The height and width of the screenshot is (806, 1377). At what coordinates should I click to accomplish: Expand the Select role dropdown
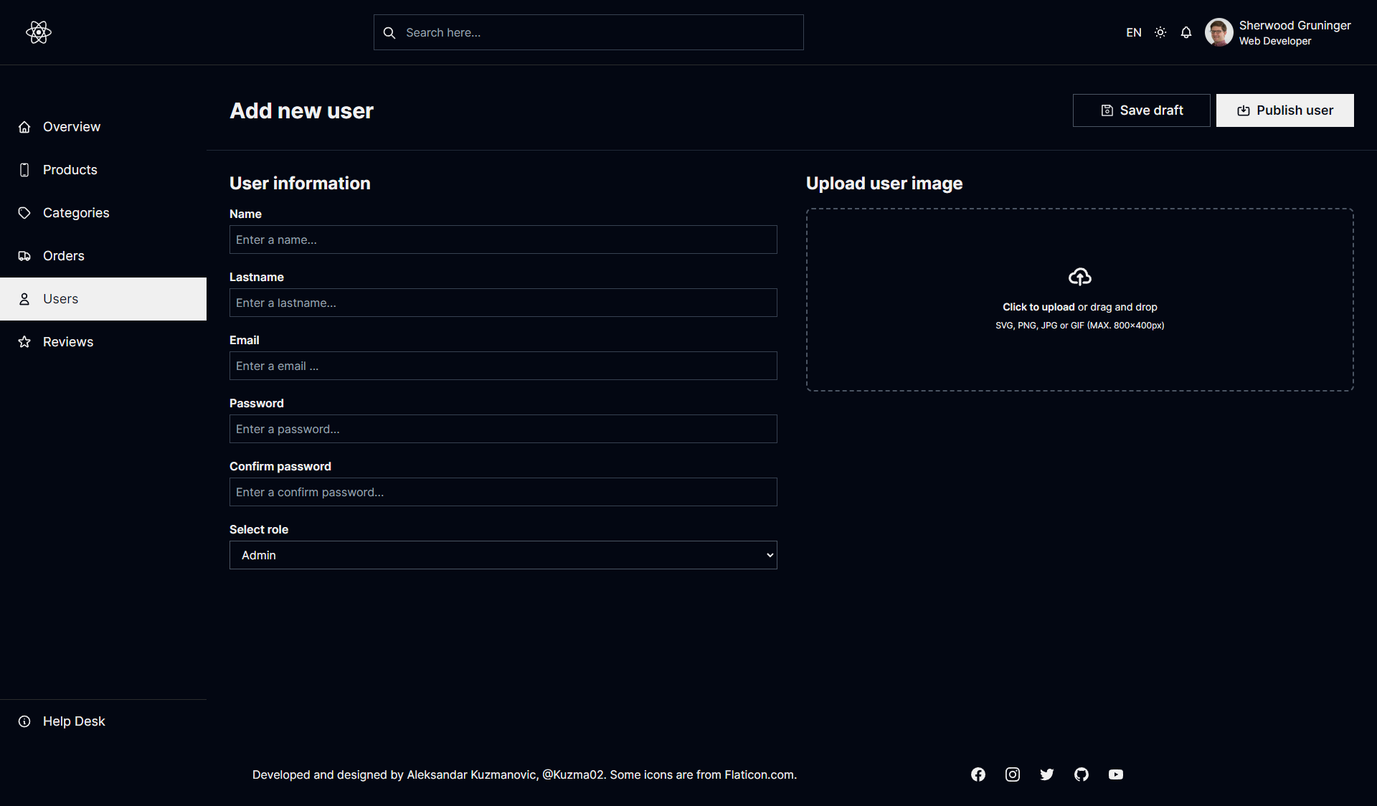click(x=503, y=554)
